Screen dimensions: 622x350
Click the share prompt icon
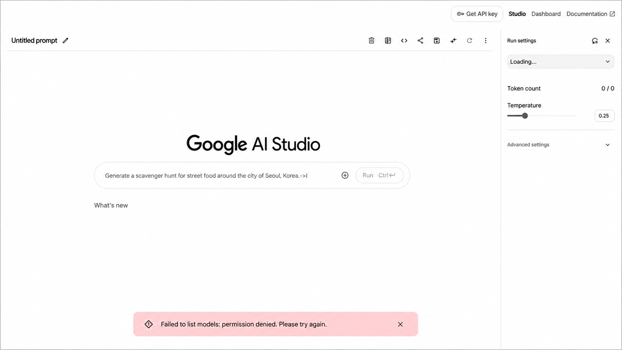coord(420,40)
